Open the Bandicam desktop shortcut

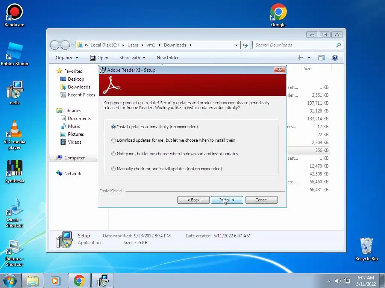point(14,15)
